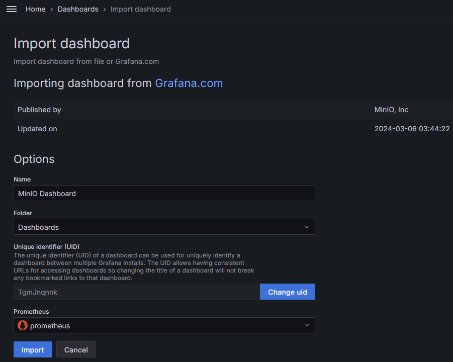This screenshot has height=362, width=453.
Task: Click Import dashboard breadcrumb text
Action: pyautogui.click(x=141, y=9)
